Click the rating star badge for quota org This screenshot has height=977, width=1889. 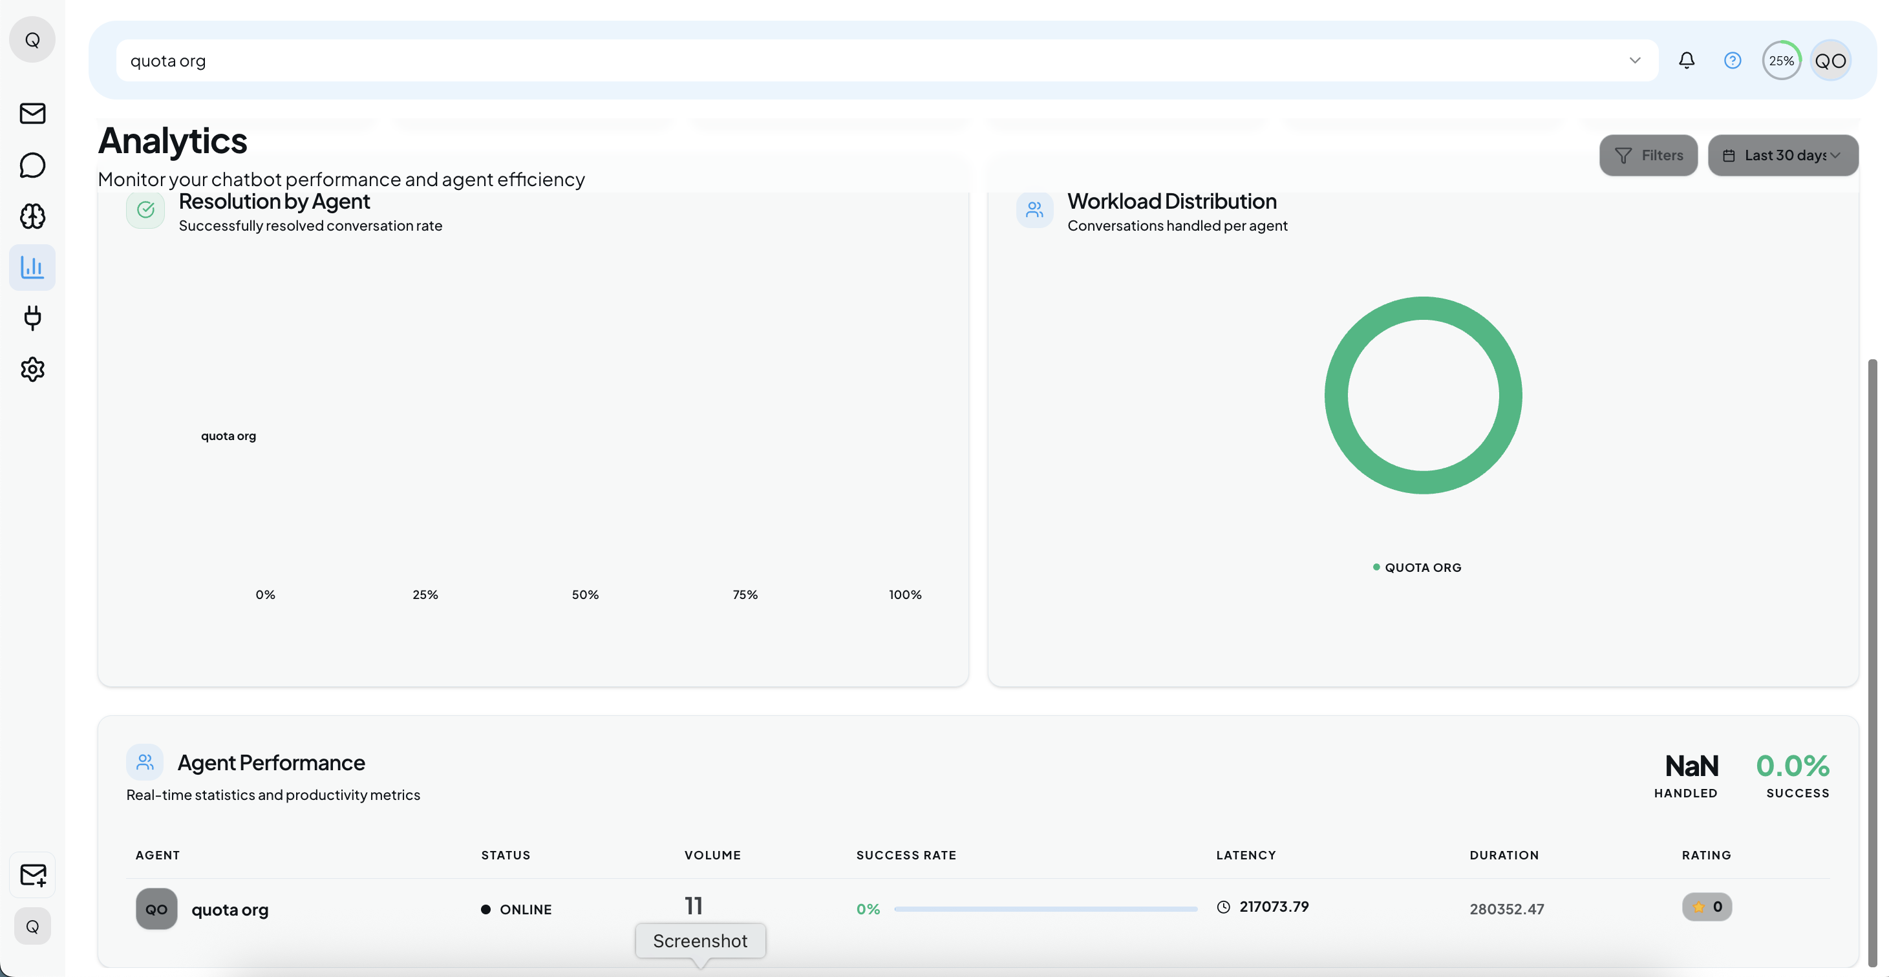(x=1707, y=907)
